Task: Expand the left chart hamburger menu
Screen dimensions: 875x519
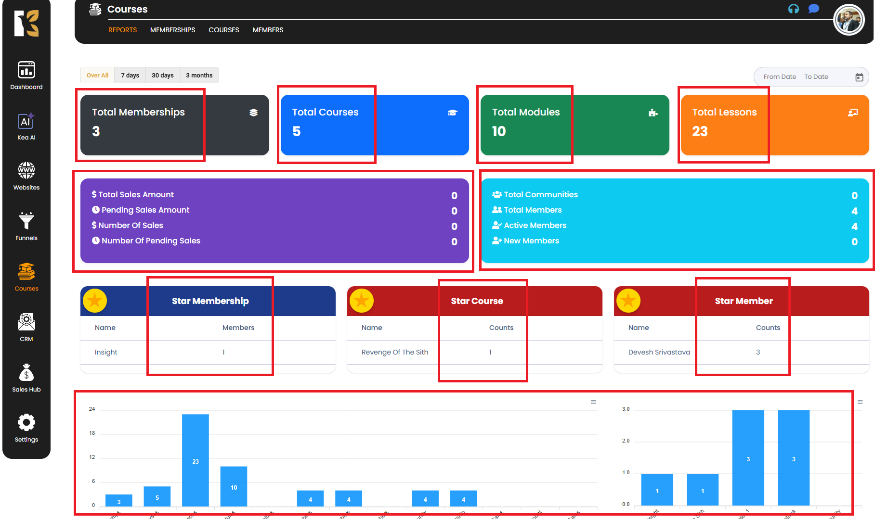Action: pos(593,402)
